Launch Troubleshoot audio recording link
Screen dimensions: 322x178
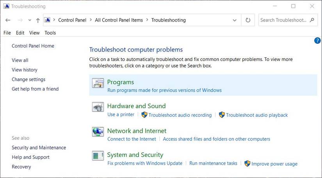tap(180, 115)
